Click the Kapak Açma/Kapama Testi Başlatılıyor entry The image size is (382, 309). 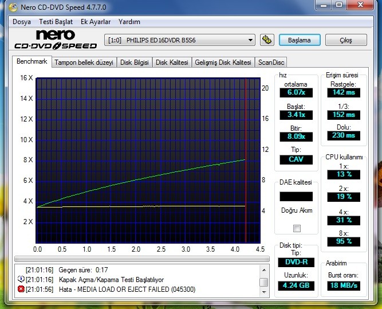click(x=111, y=280)
